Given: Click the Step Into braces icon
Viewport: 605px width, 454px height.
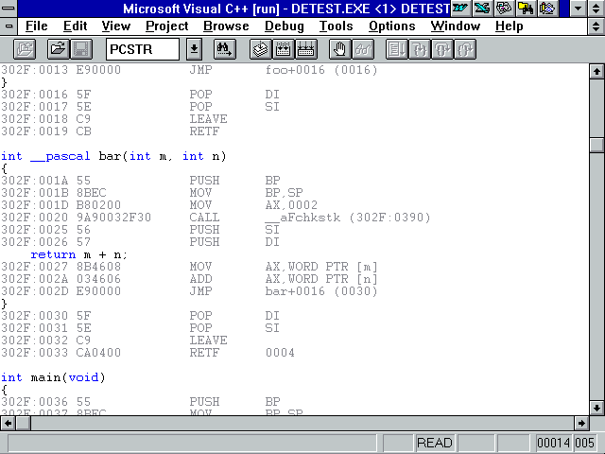Looking at the screenshot, I should coord(420,49).
